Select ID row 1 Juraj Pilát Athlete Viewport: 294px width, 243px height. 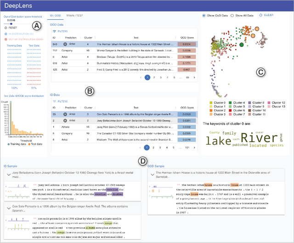pos(124,127)
